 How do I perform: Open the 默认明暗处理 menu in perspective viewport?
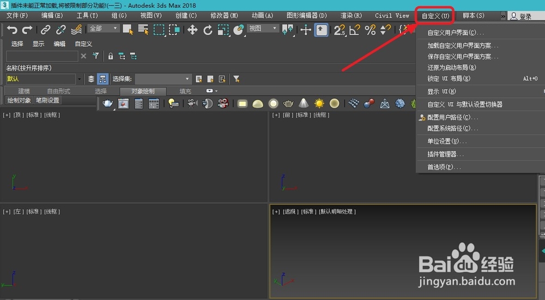337,211
